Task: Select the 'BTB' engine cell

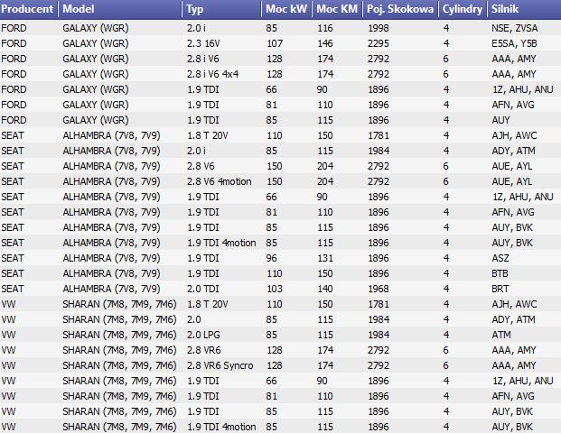Action: 500,273
